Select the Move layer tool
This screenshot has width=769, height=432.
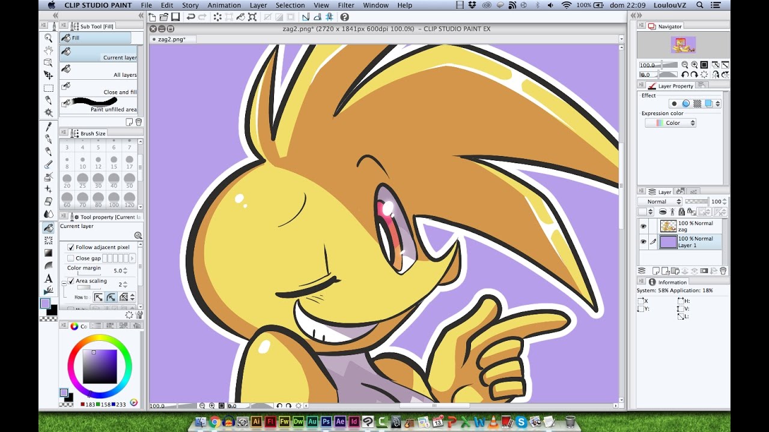(49, 75)
